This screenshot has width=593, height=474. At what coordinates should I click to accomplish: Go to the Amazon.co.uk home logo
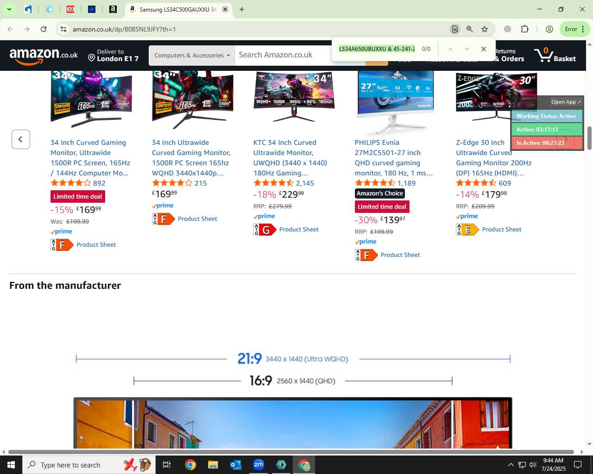44,56
